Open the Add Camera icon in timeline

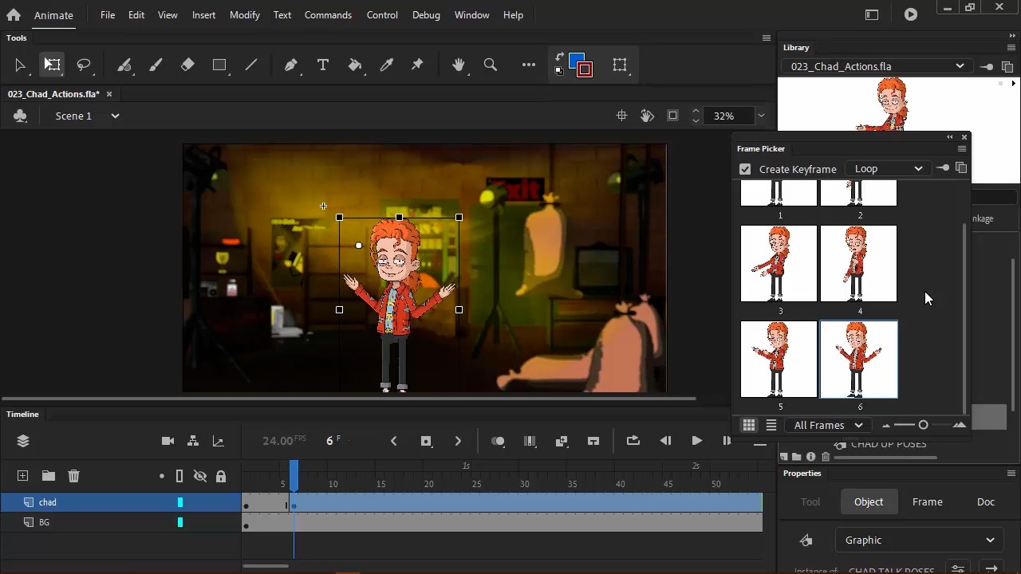168,440
